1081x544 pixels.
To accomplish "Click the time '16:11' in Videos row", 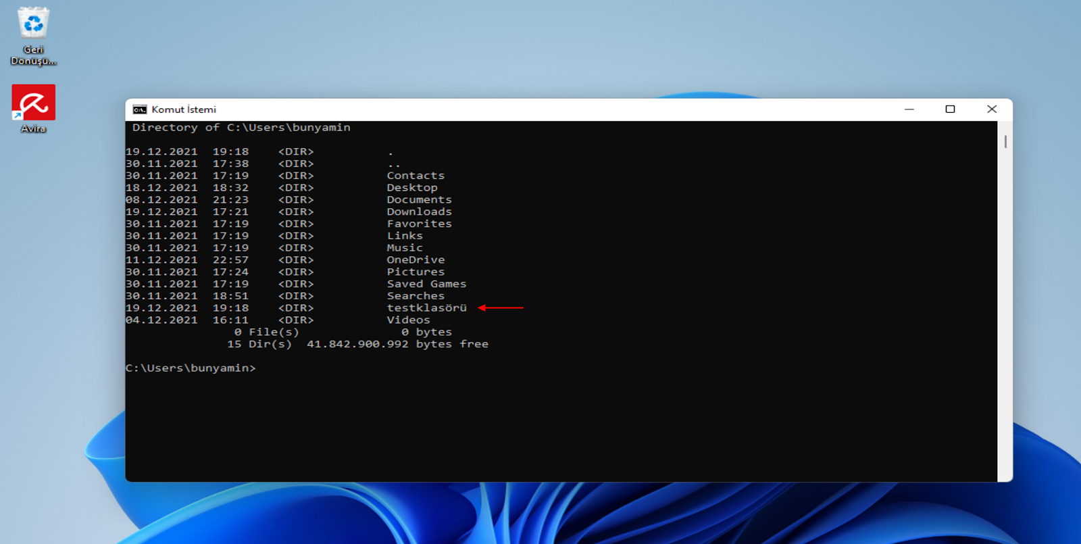I will [230, 320].
